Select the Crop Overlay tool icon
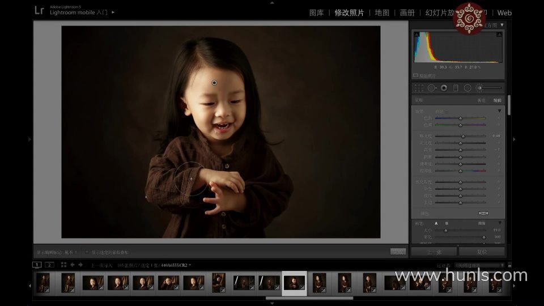This screenshot has width=544, height=306. tap(419, 88)
